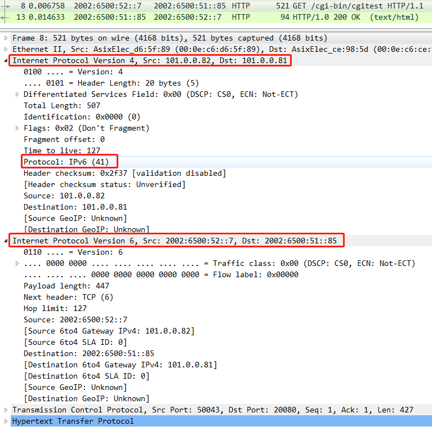The width and height of the screenshot is (432, 435).
Task: Expand the Frame 8 details row
Action: 6,38
